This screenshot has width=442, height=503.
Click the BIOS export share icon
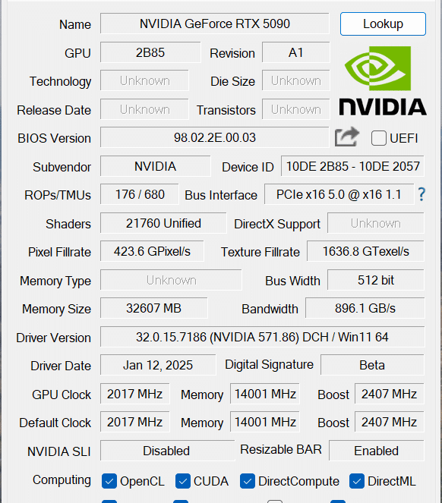[346, 137]
